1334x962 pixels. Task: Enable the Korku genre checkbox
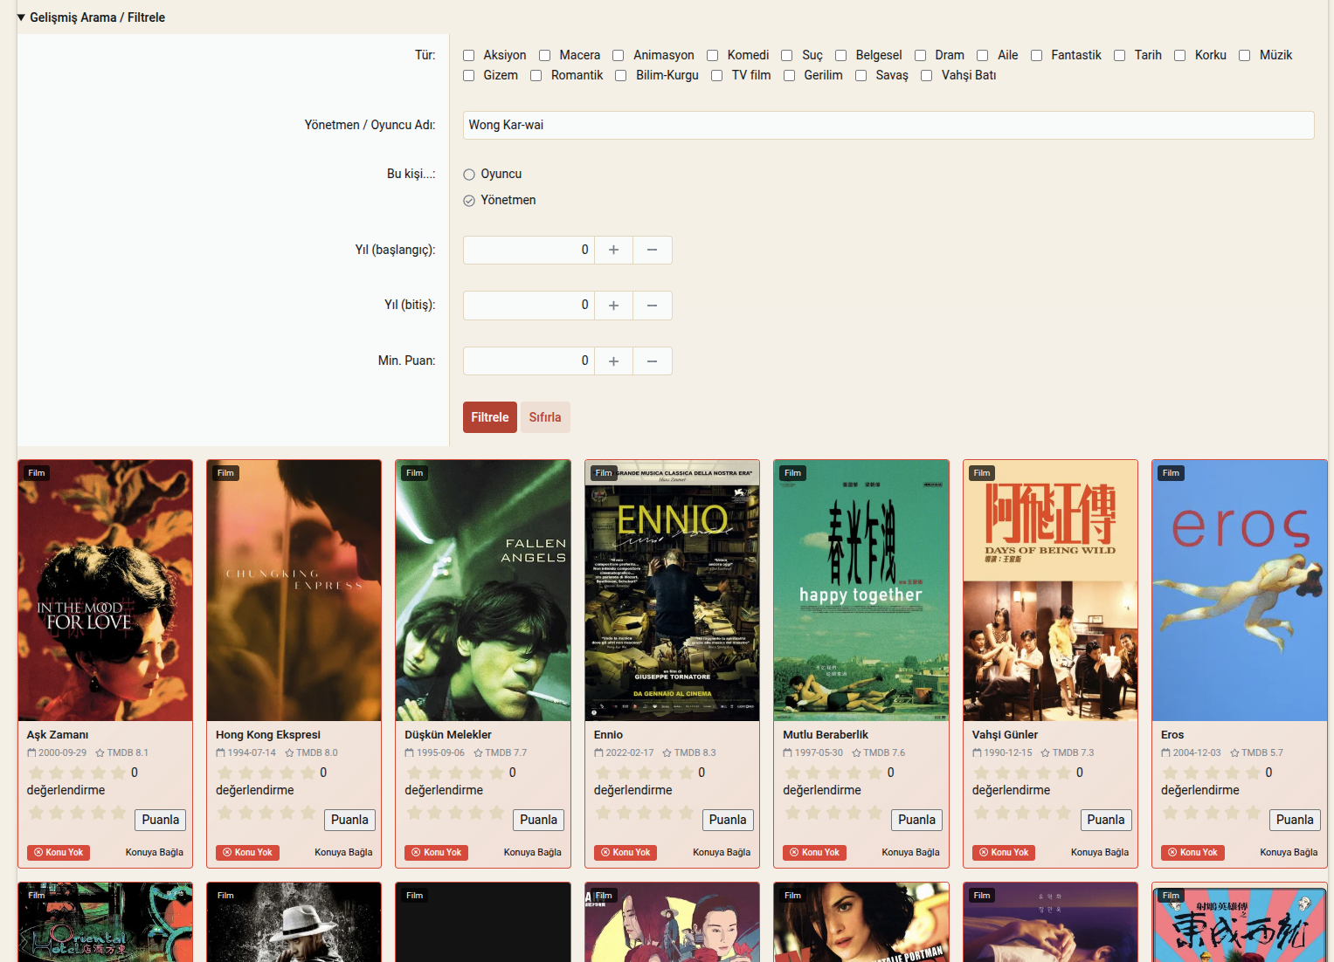(x=1180, y=56)
